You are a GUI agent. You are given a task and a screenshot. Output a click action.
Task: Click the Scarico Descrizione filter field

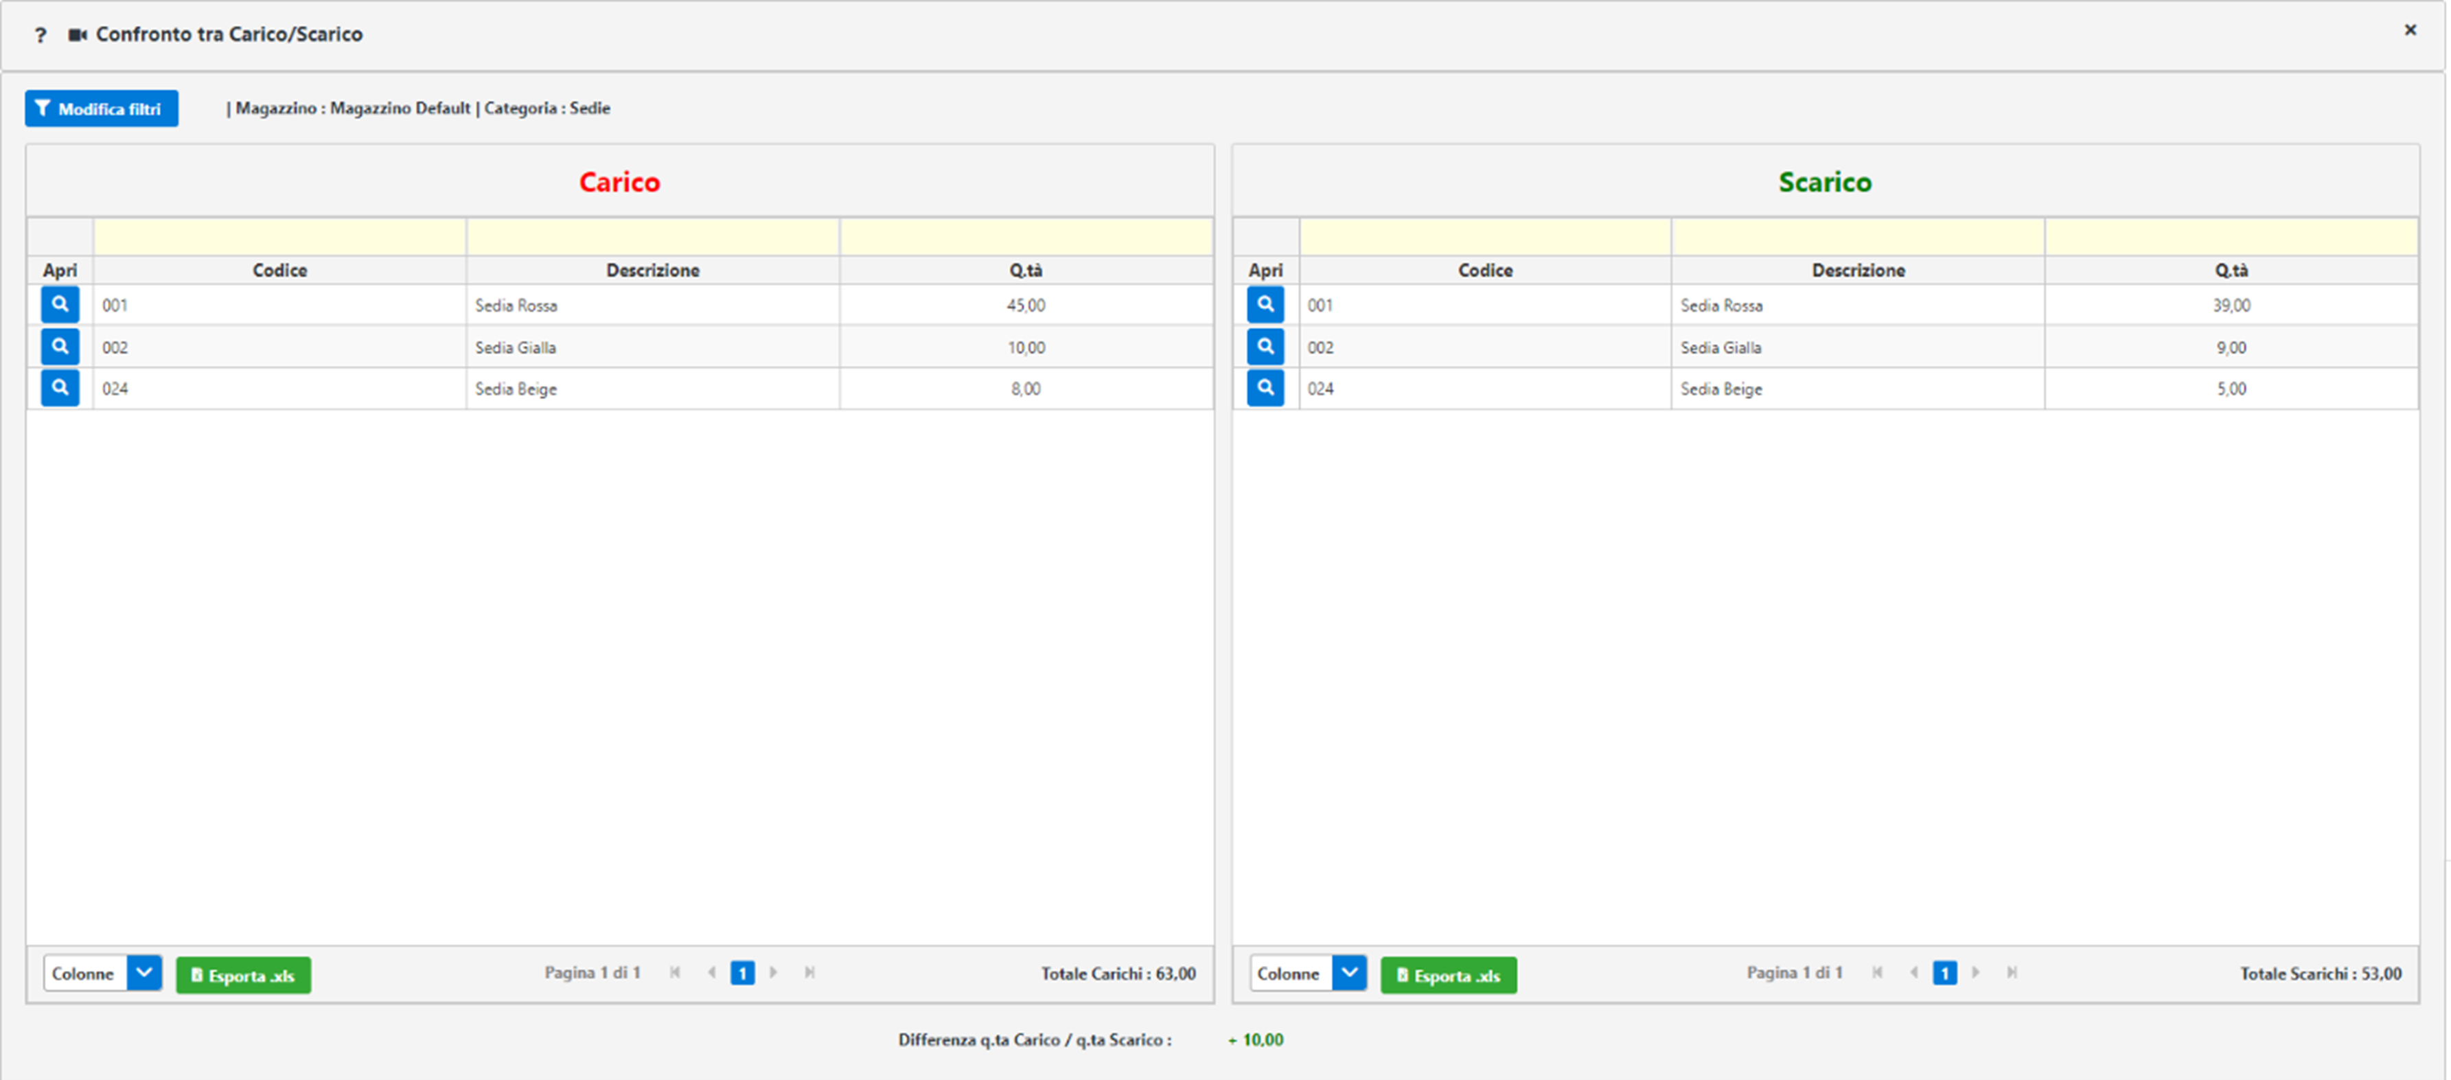point(1859,237)
